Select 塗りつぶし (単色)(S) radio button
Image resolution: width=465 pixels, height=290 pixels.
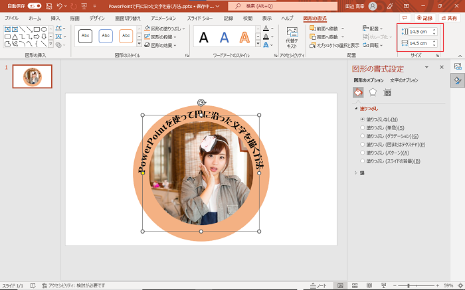pyautogui.click(x=362, y=127)
